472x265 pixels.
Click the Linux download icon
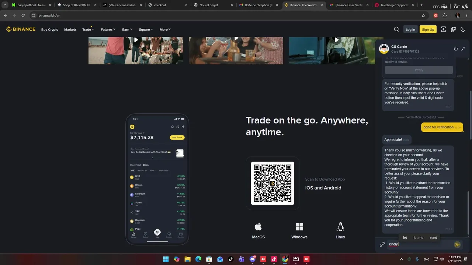coord(340,227)
